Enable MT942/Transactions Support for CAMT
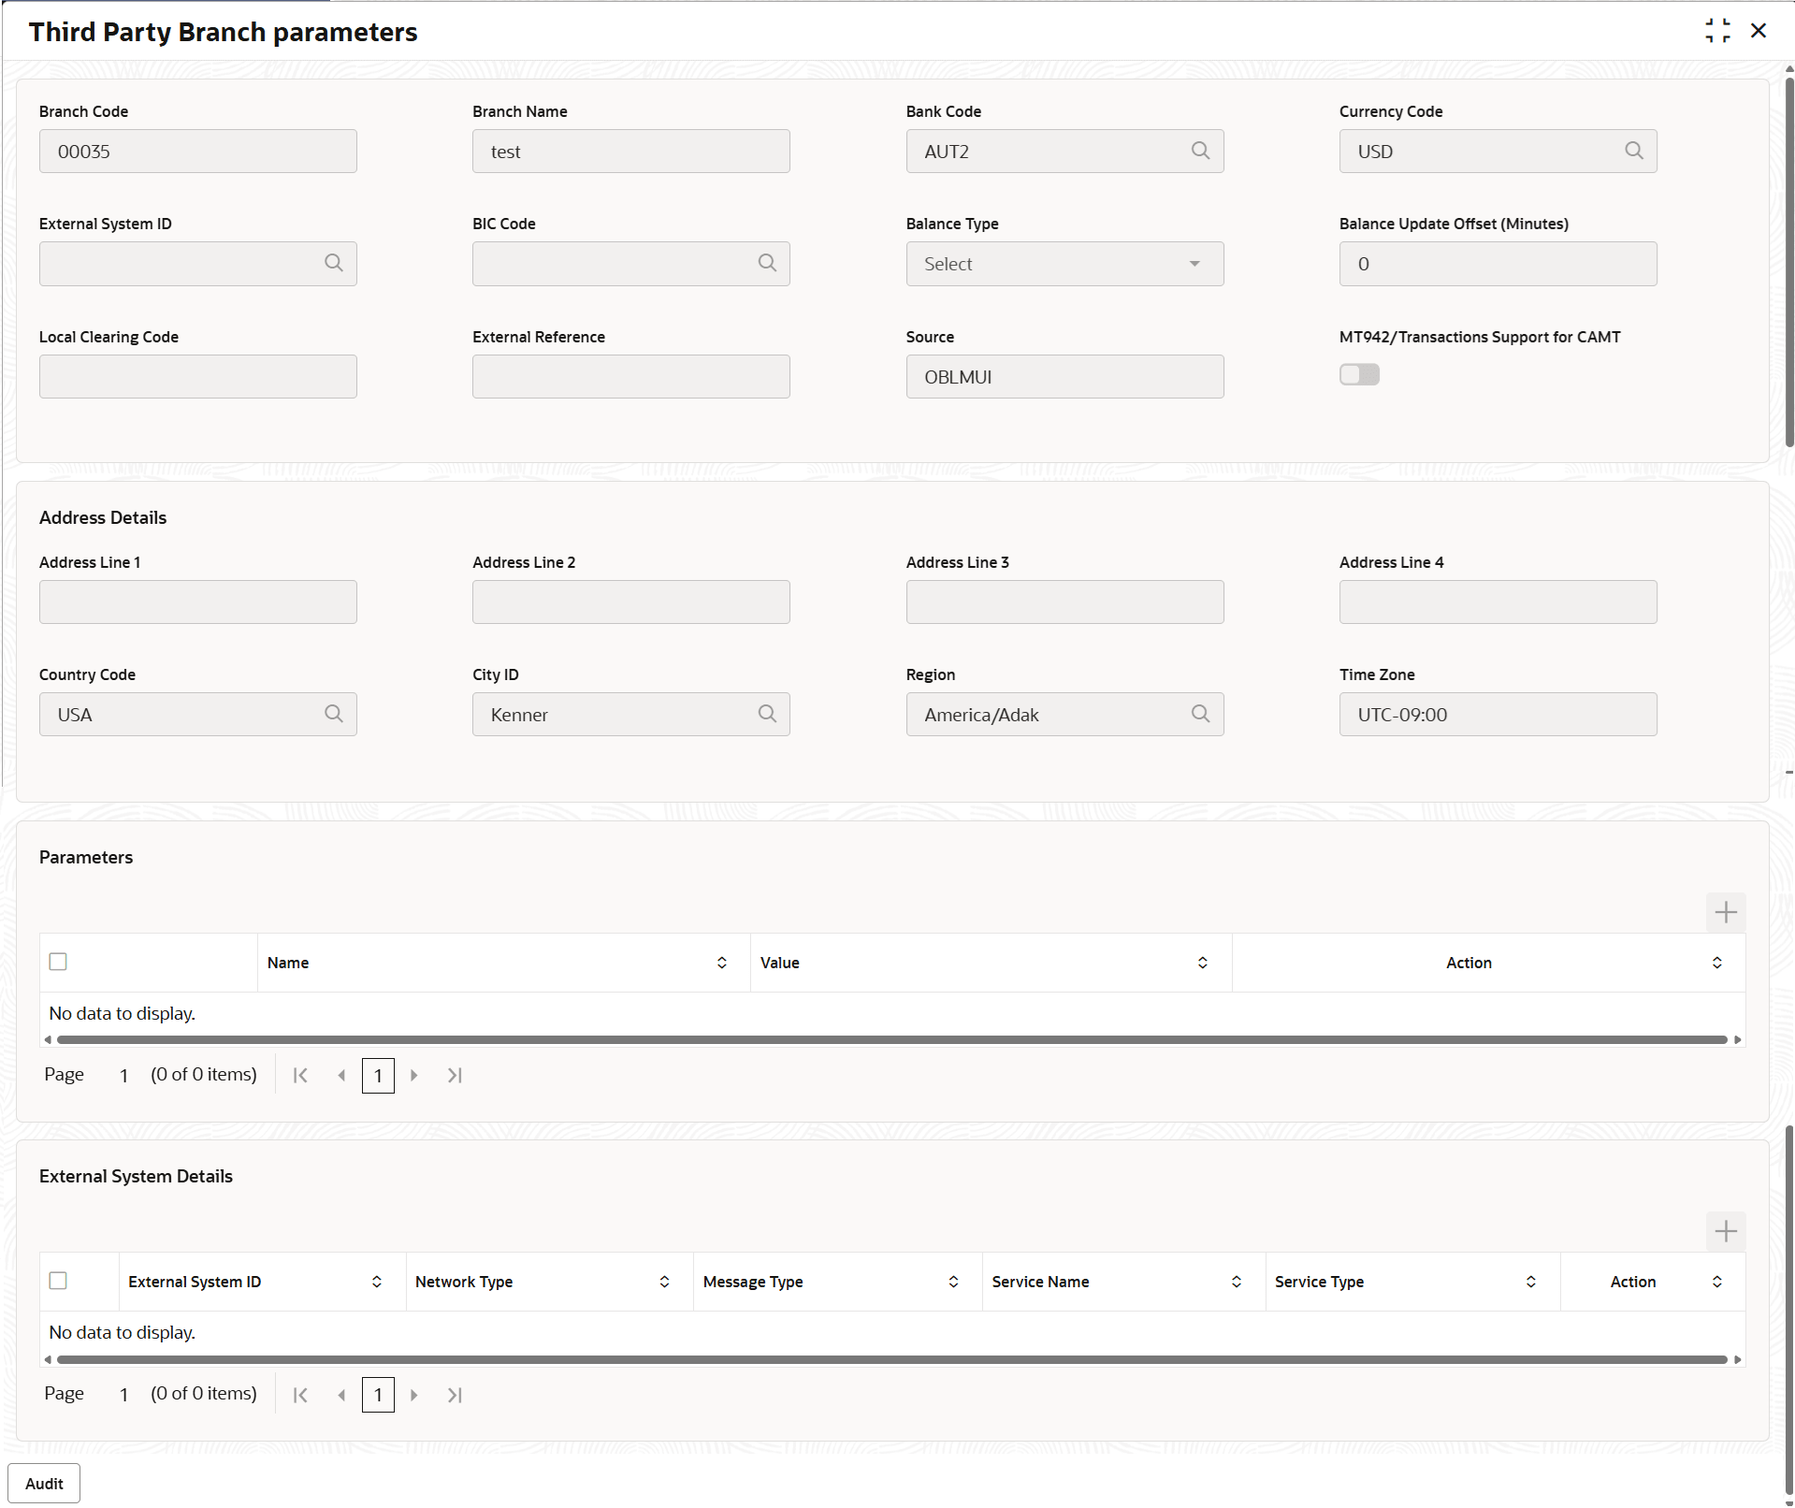Image resolution: width=1795 pixels, height=1508 pixels. coord(1359,374)
